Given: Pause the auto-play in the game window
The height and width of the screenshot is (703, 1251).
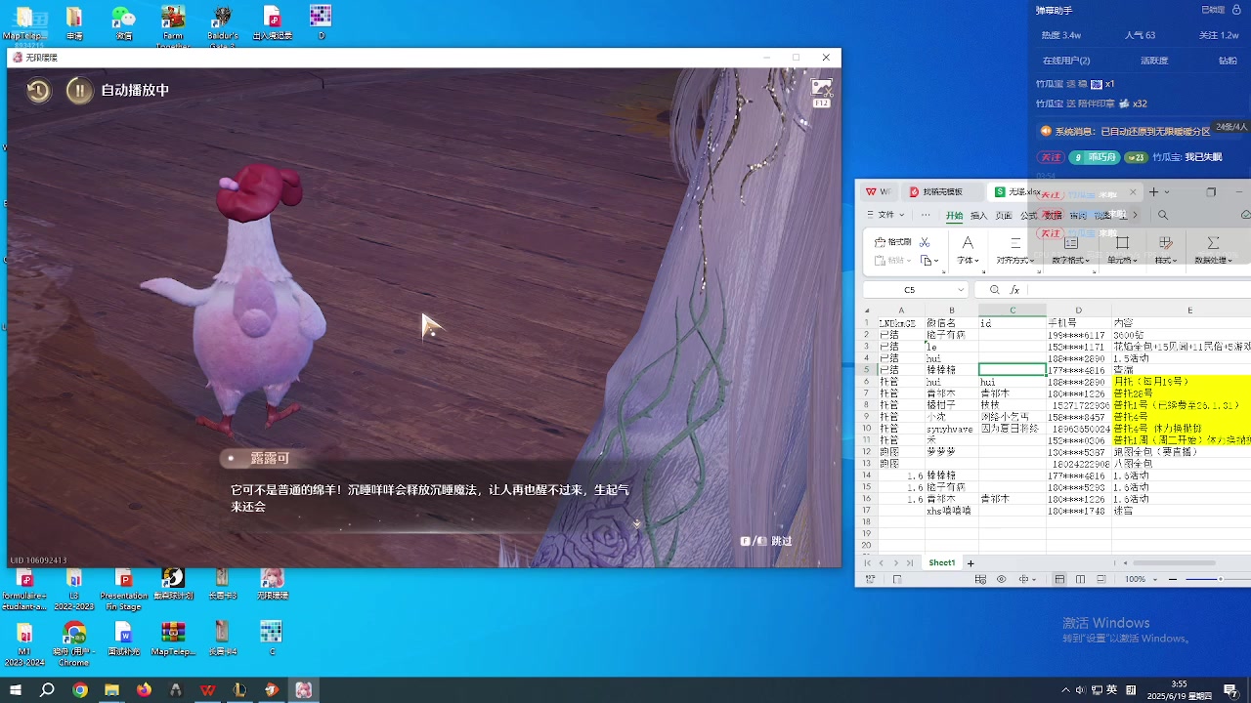Looking at the screenshot, I should (x=79, y=91).
